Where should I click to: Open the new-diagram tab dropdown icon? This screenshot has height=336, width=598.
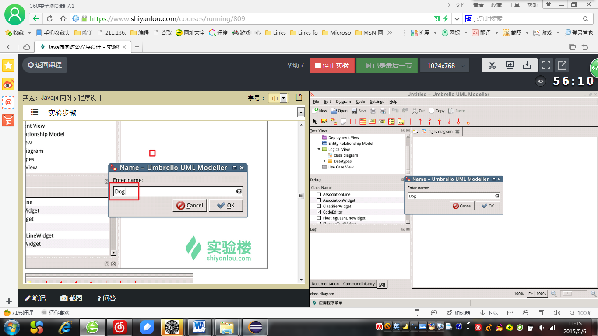415,131
